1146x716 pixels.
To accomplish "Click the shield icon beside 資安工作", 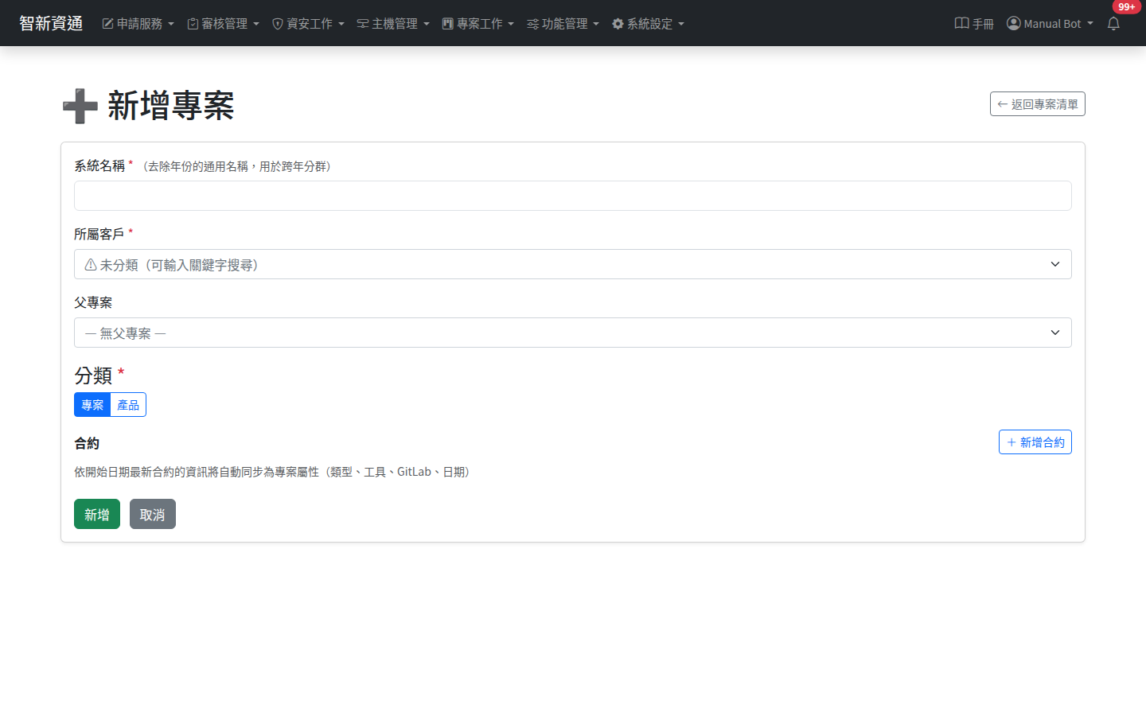I will [x=278, y=24].
